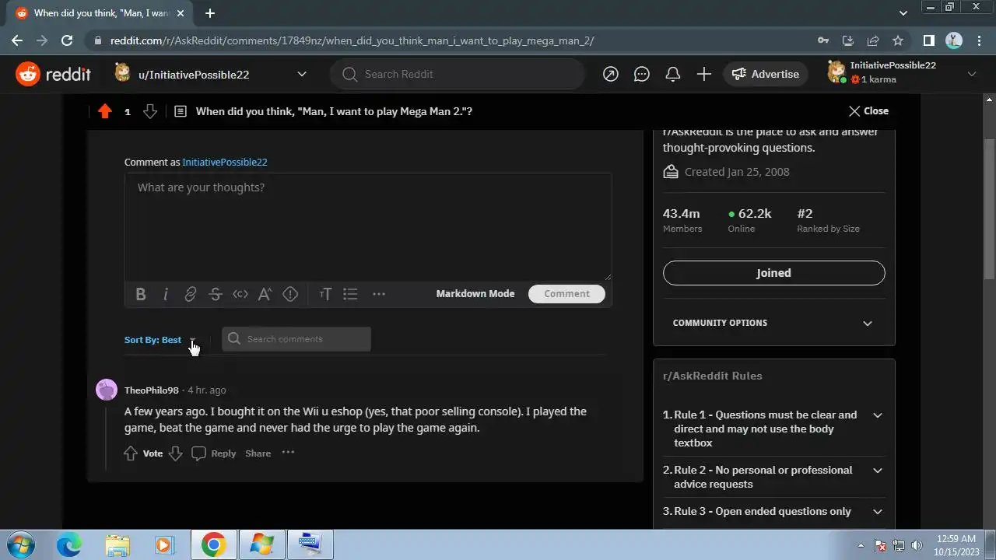The height and width of the screenshot is (560, 996).
Task: Apply superscript formatting
Action: [265, 294]
